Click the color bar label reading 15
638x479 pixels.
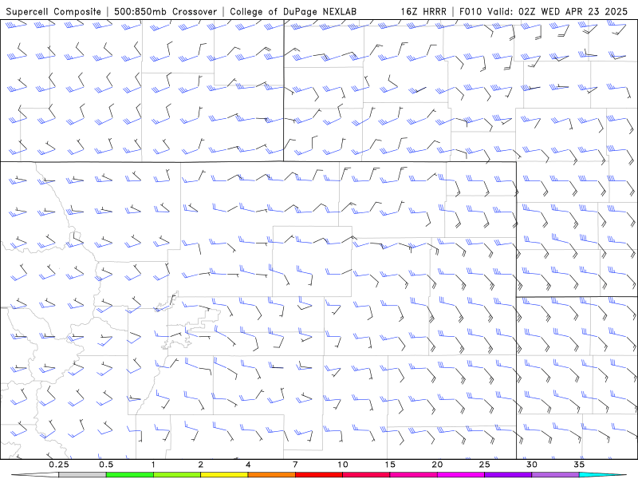[390, 465]
